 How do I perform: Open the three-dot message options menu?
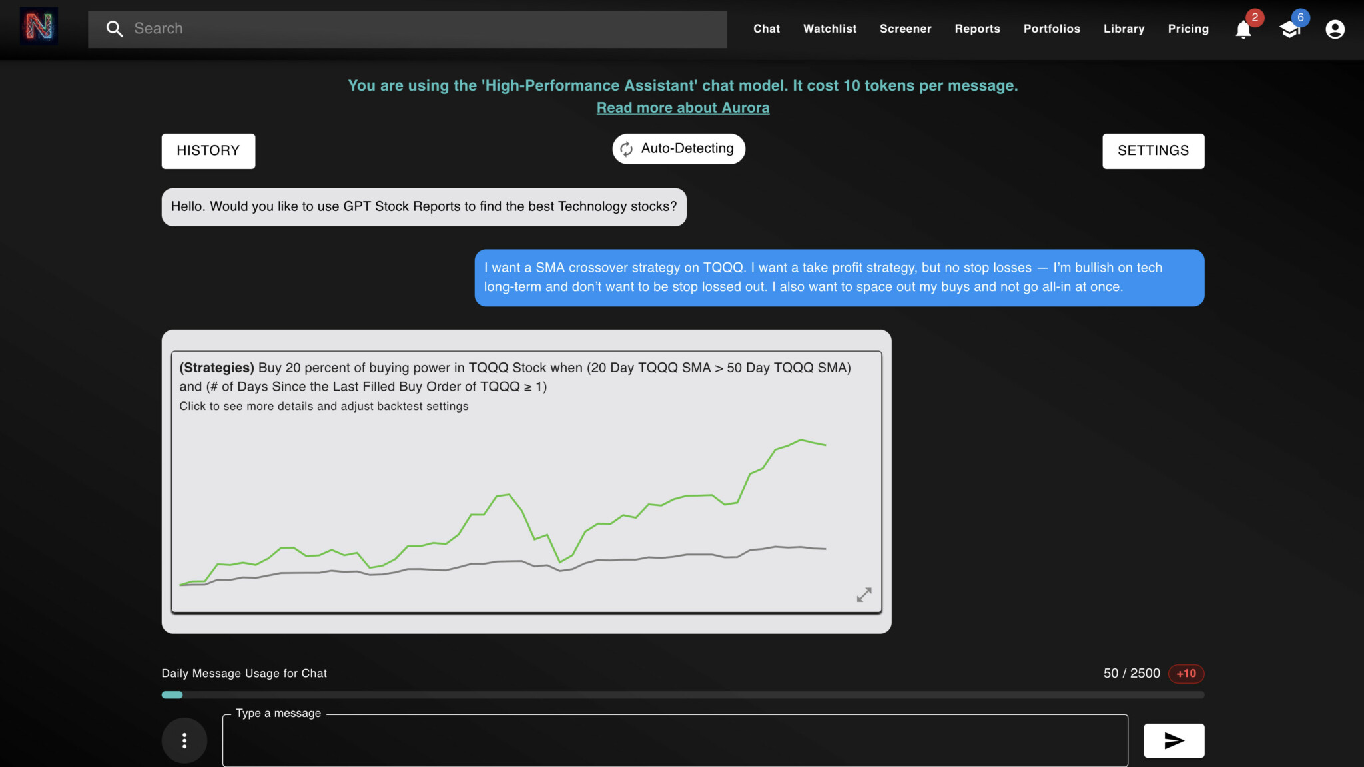(184, 740)
